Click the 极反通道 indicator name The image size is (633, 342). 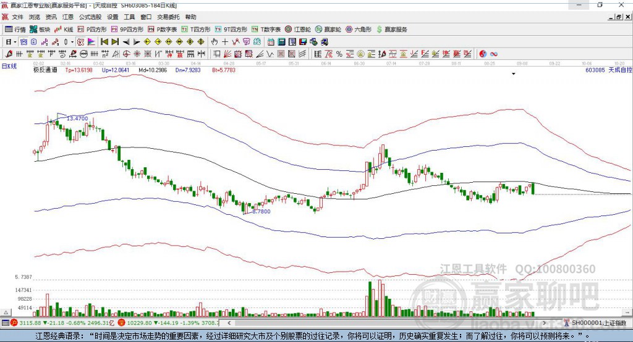pyautogui.click(x=45, y=70)
